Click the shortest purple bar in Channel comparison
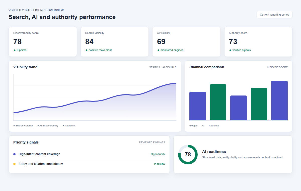This screenshot has height=191, width=301. click(x=239, y=108)
